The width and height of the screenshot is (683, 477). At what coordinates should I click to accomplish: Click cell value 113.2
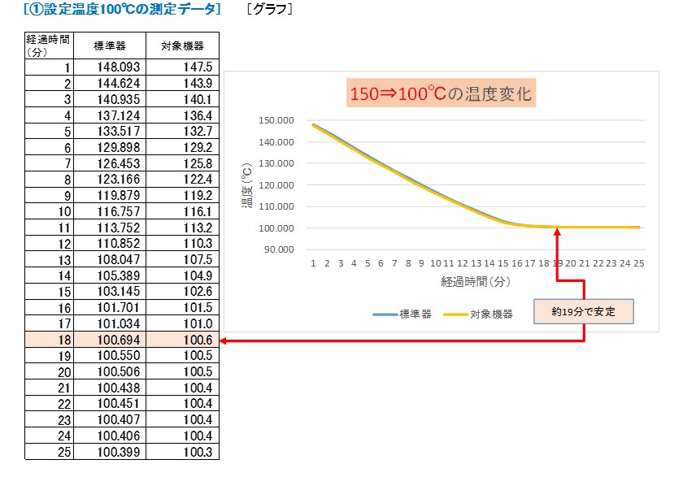[x=198, y=228]
